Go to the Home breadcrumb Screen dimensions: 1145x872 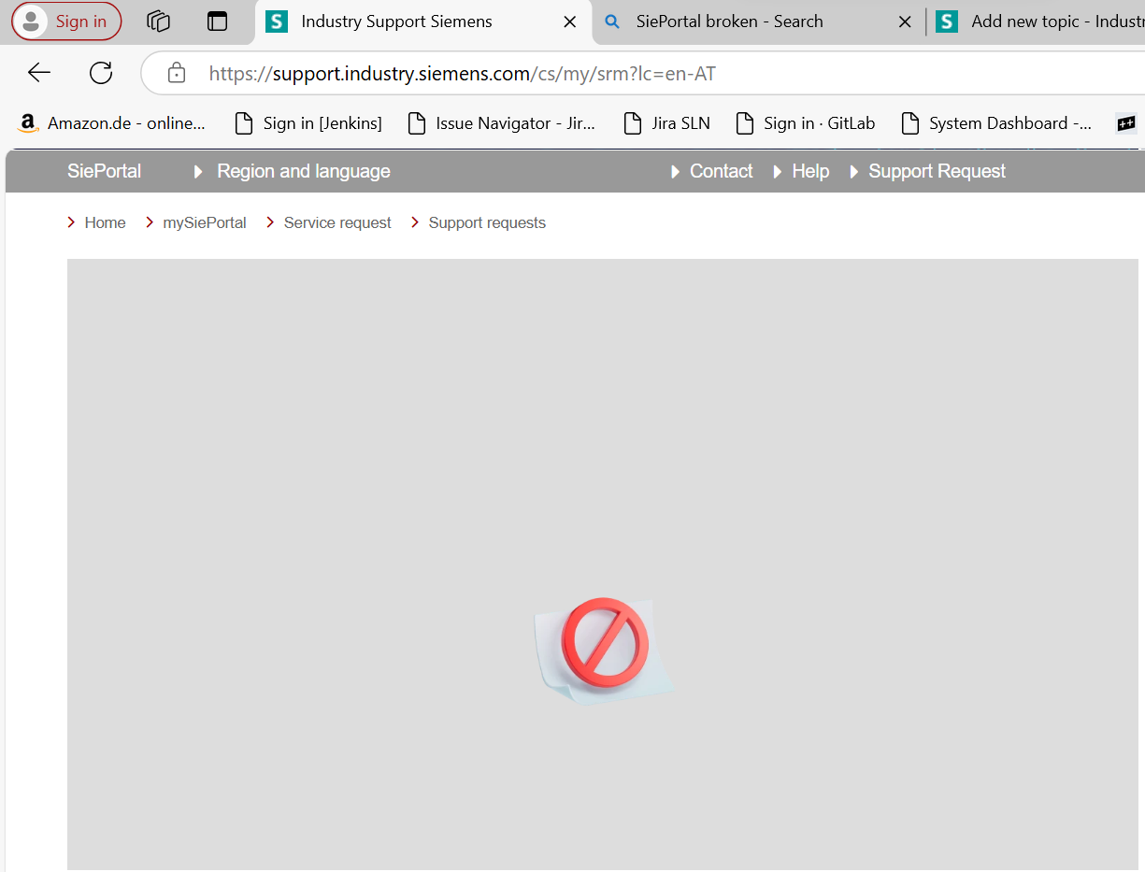click(x=105, y=222)
